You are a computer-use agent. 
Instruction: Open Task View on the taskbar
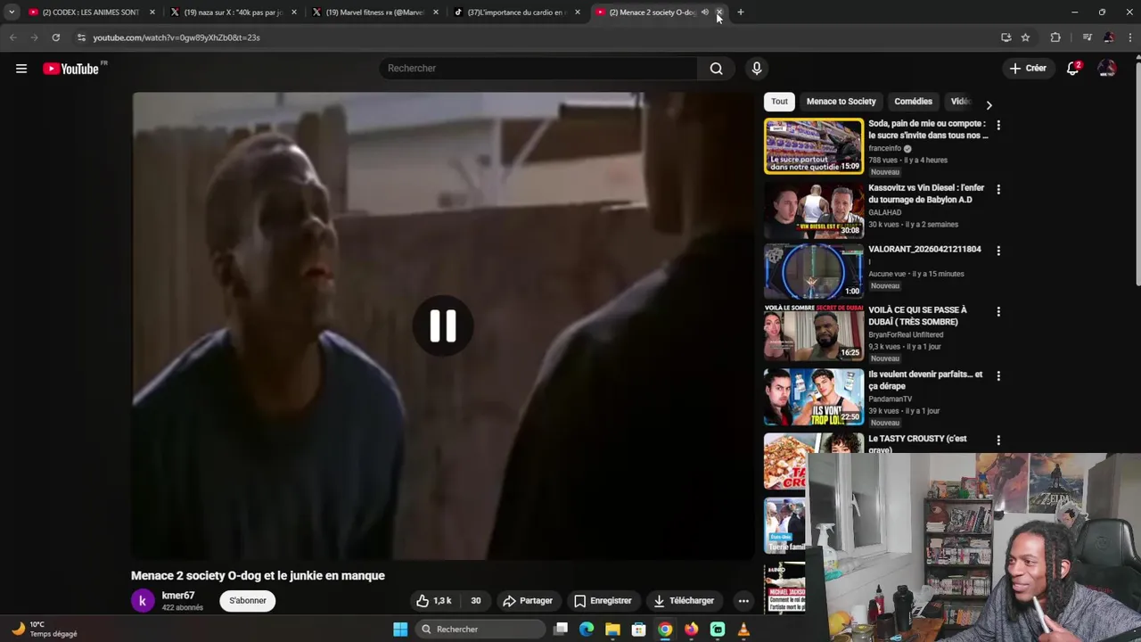[x=561, y=630]
